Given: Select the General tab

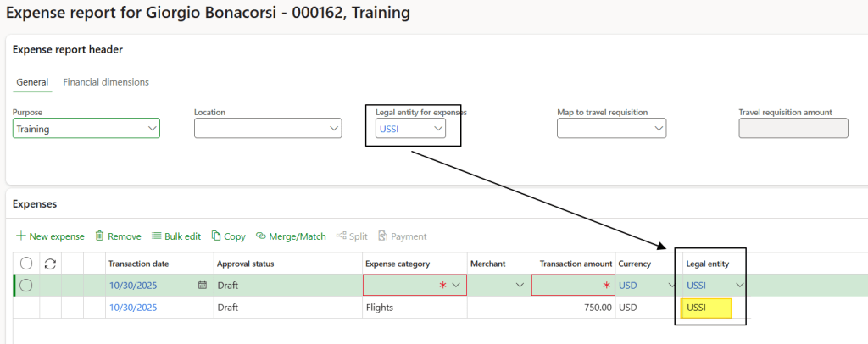Looking at the screenshot, I should coord(32,82).
